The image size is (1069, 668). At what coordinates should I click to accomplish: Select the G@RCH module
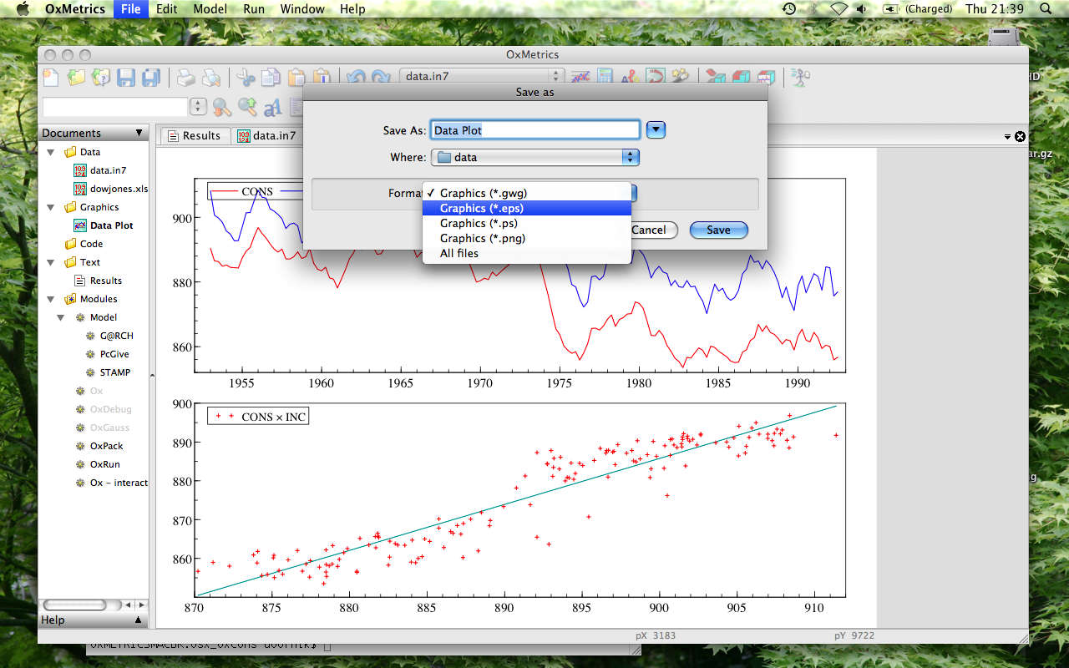pos(116,336)
